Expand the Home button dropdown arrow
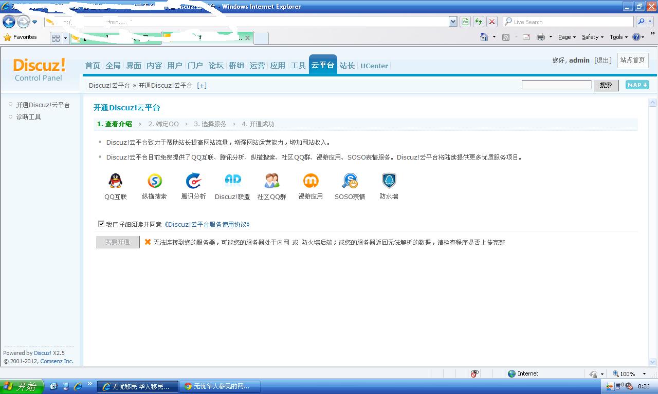The height and width of the screenshot is (394, 658). click(494, 37)
